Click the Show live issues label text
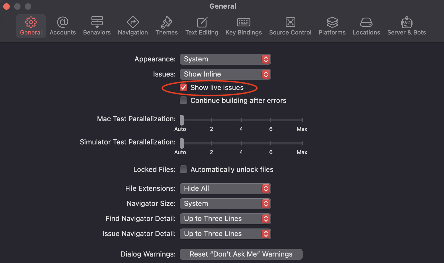This screenshot has width=444, height=263. click(217, 88)
